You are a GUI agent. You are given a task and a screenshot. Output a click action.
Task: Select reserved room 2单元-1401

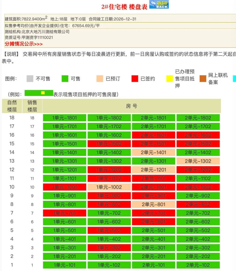(153, 152)
